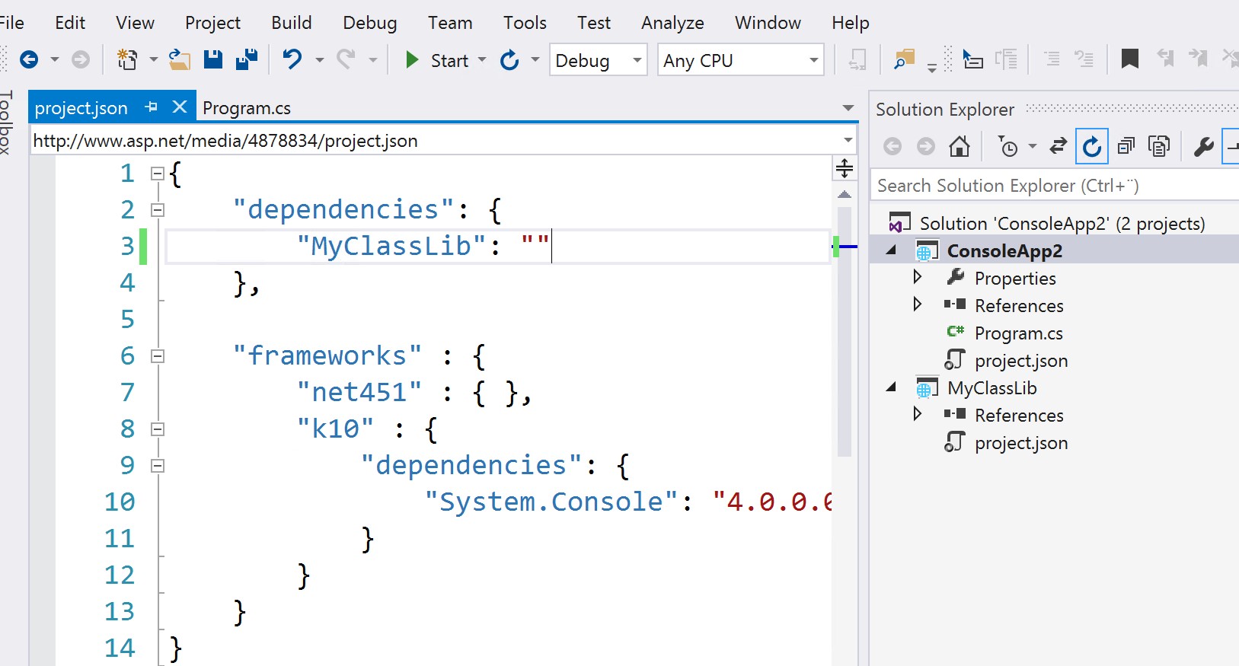Click the Search Solution Explorer field
The width and height of the screenshot is (1239, 666).
coord(1055,185)
